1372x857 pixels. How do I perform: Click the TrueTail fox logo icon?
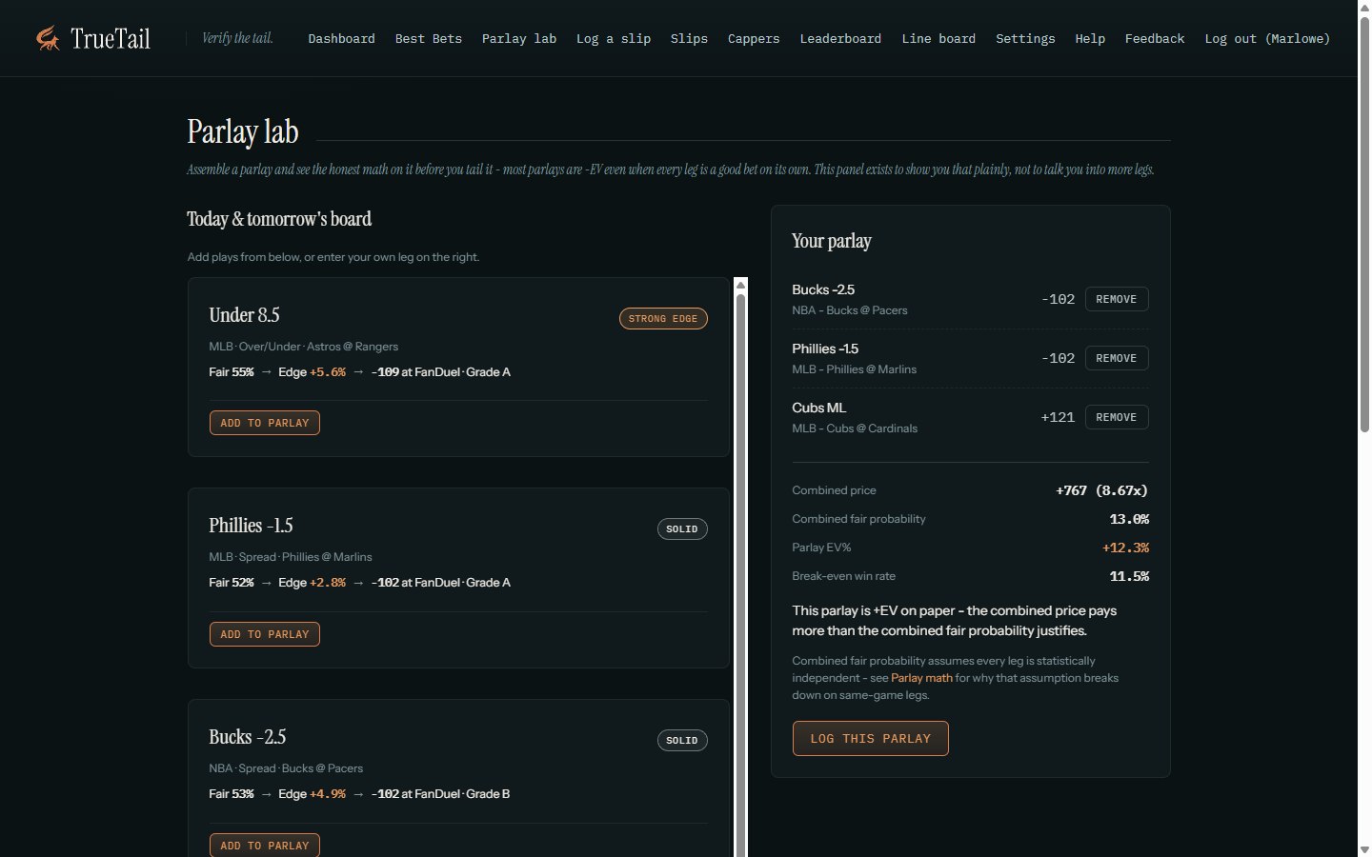click(x=48, y=38)
